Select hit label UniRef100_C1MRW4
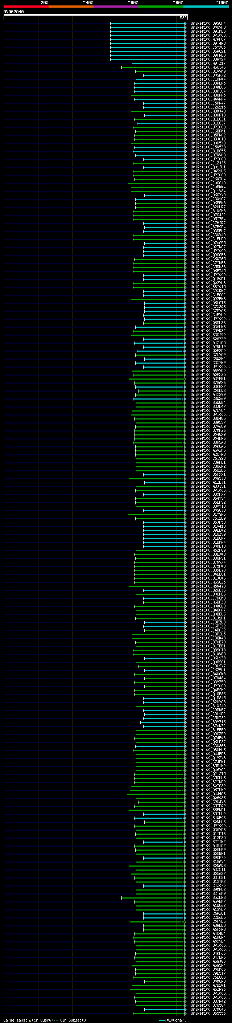Viewport: 232px width, 1023px height. tap(208, 79)
